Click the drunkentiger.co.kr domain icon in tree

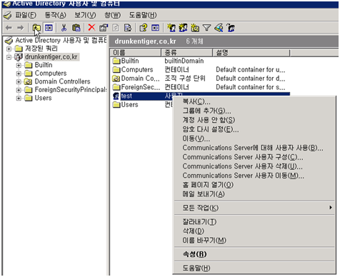[19, 57]
